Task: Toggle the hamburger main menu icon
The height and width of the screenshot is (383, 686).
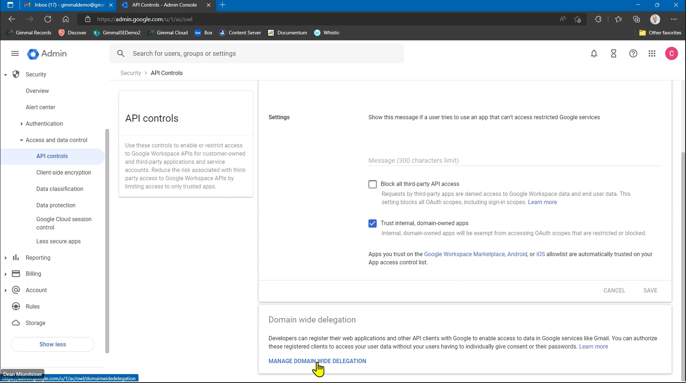Action: 15,54
